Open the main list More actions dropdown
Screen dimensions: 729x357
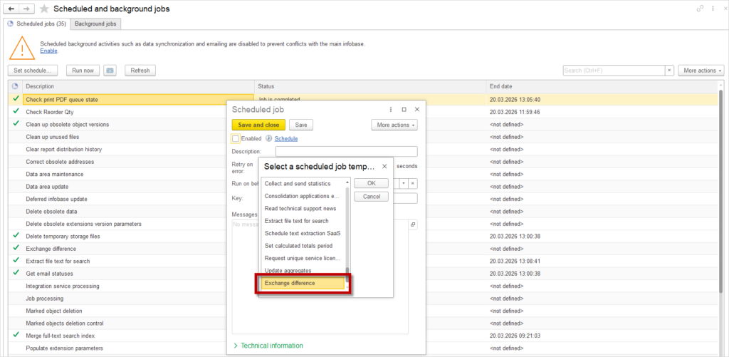pyautogui.click(x=701, y=71)
